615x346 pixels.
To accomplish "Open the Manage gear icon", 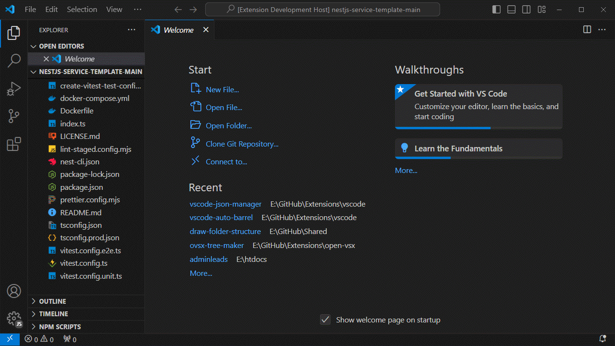I will 14,319.
